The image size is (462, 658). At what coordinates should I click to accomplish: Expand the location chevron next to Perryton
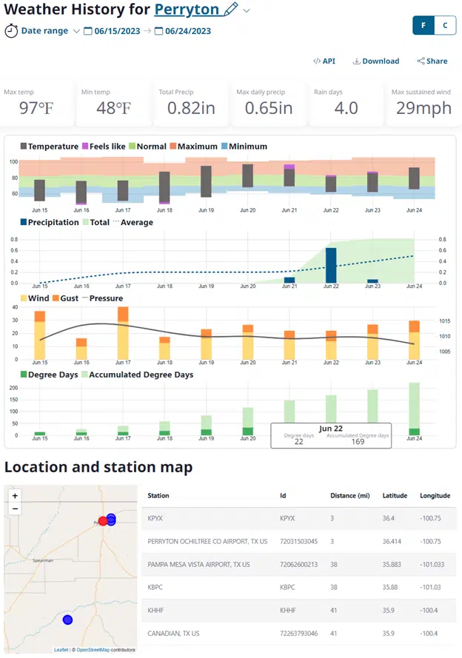click(x=247, y=10)
